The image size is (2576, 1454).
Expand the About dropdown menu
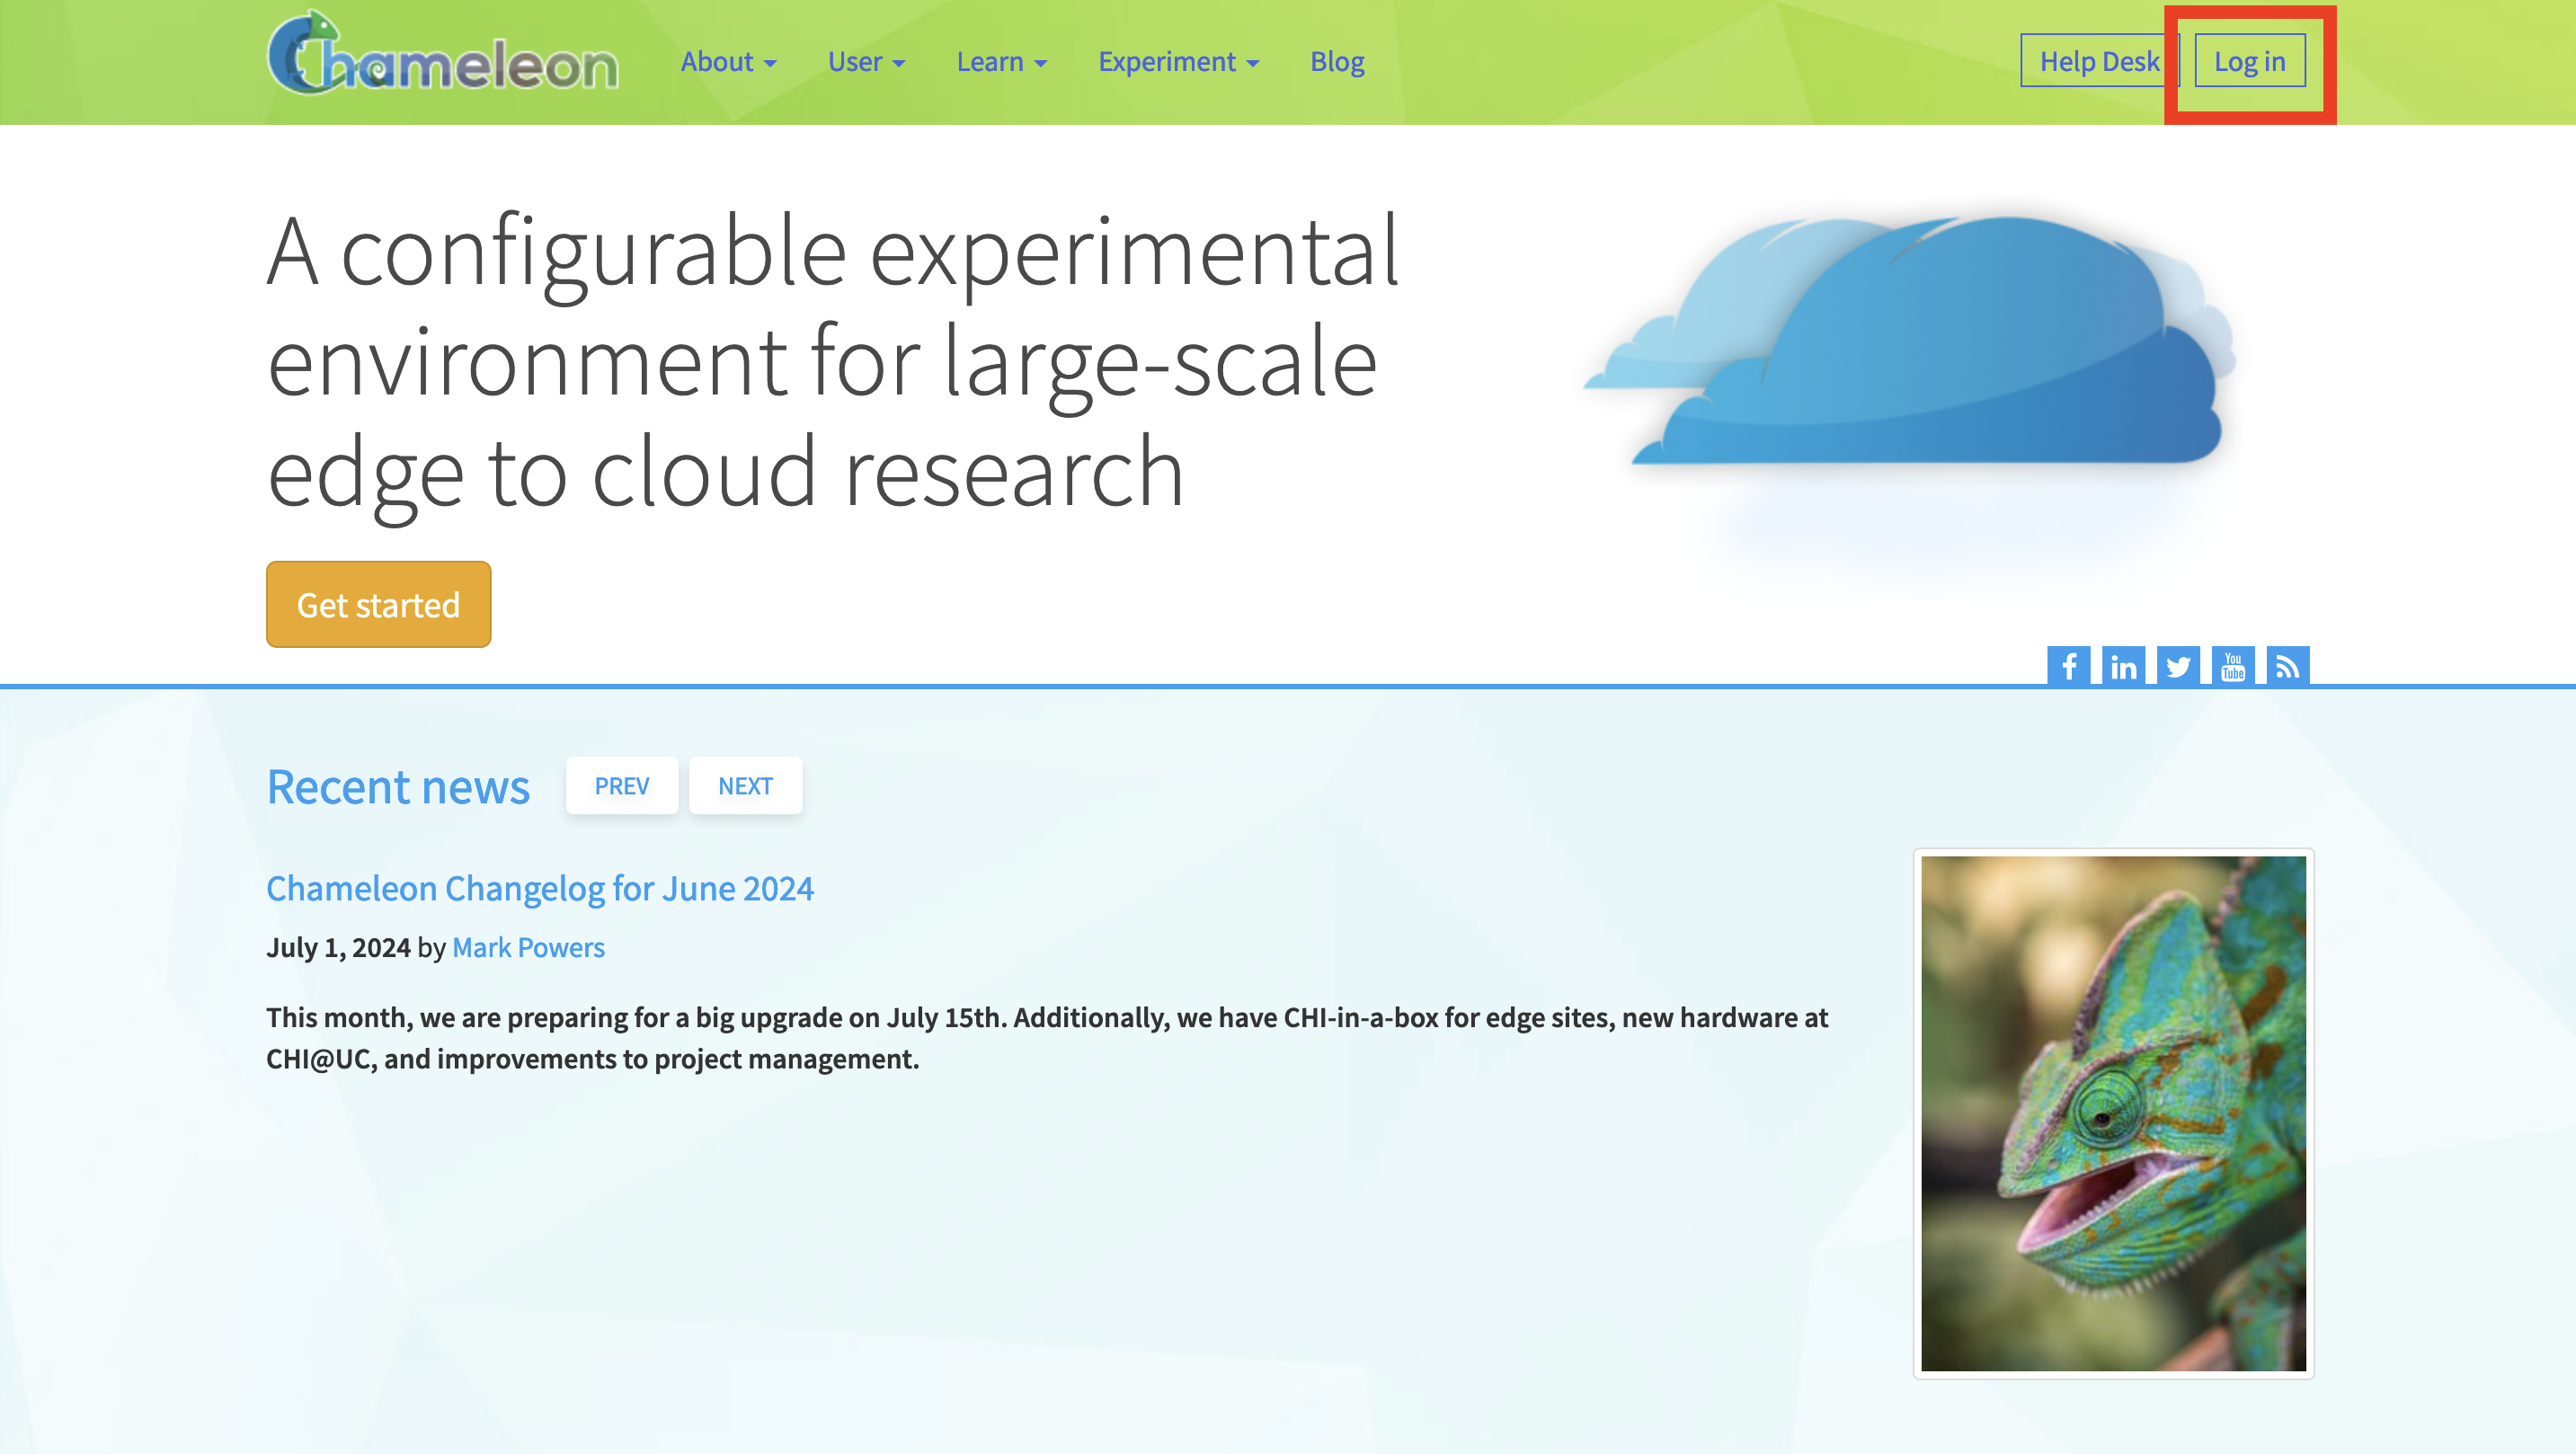coord(728,62)
